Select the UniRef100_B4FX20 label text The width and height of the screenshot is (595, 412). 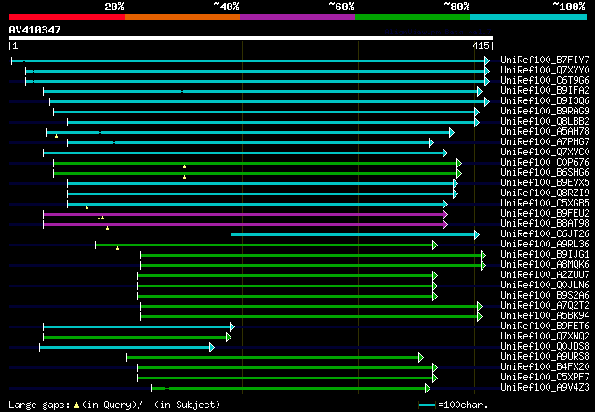click(545, 367)
